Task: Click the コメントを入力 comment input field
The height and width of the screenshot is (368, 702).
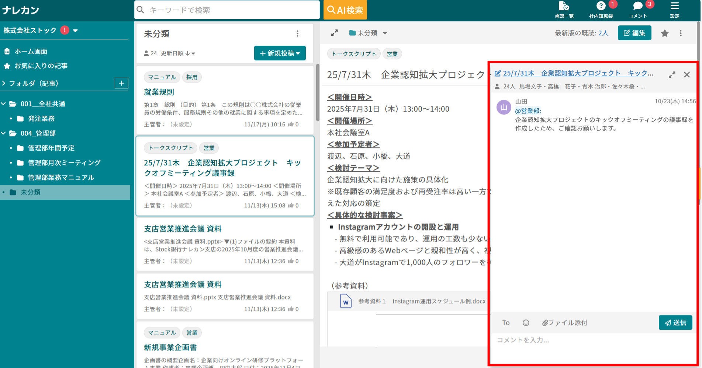Action: point(553,340)
